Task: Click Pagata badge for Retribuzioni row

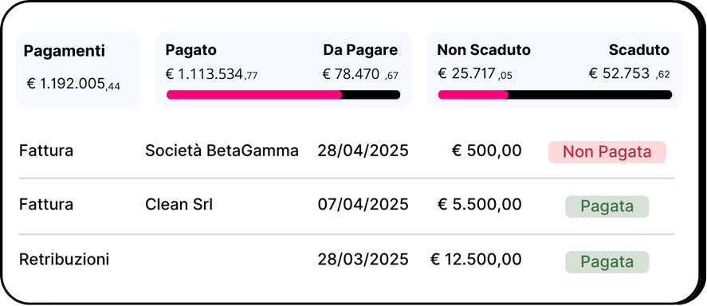Action: pyautogui.click(x=607, y=262)
